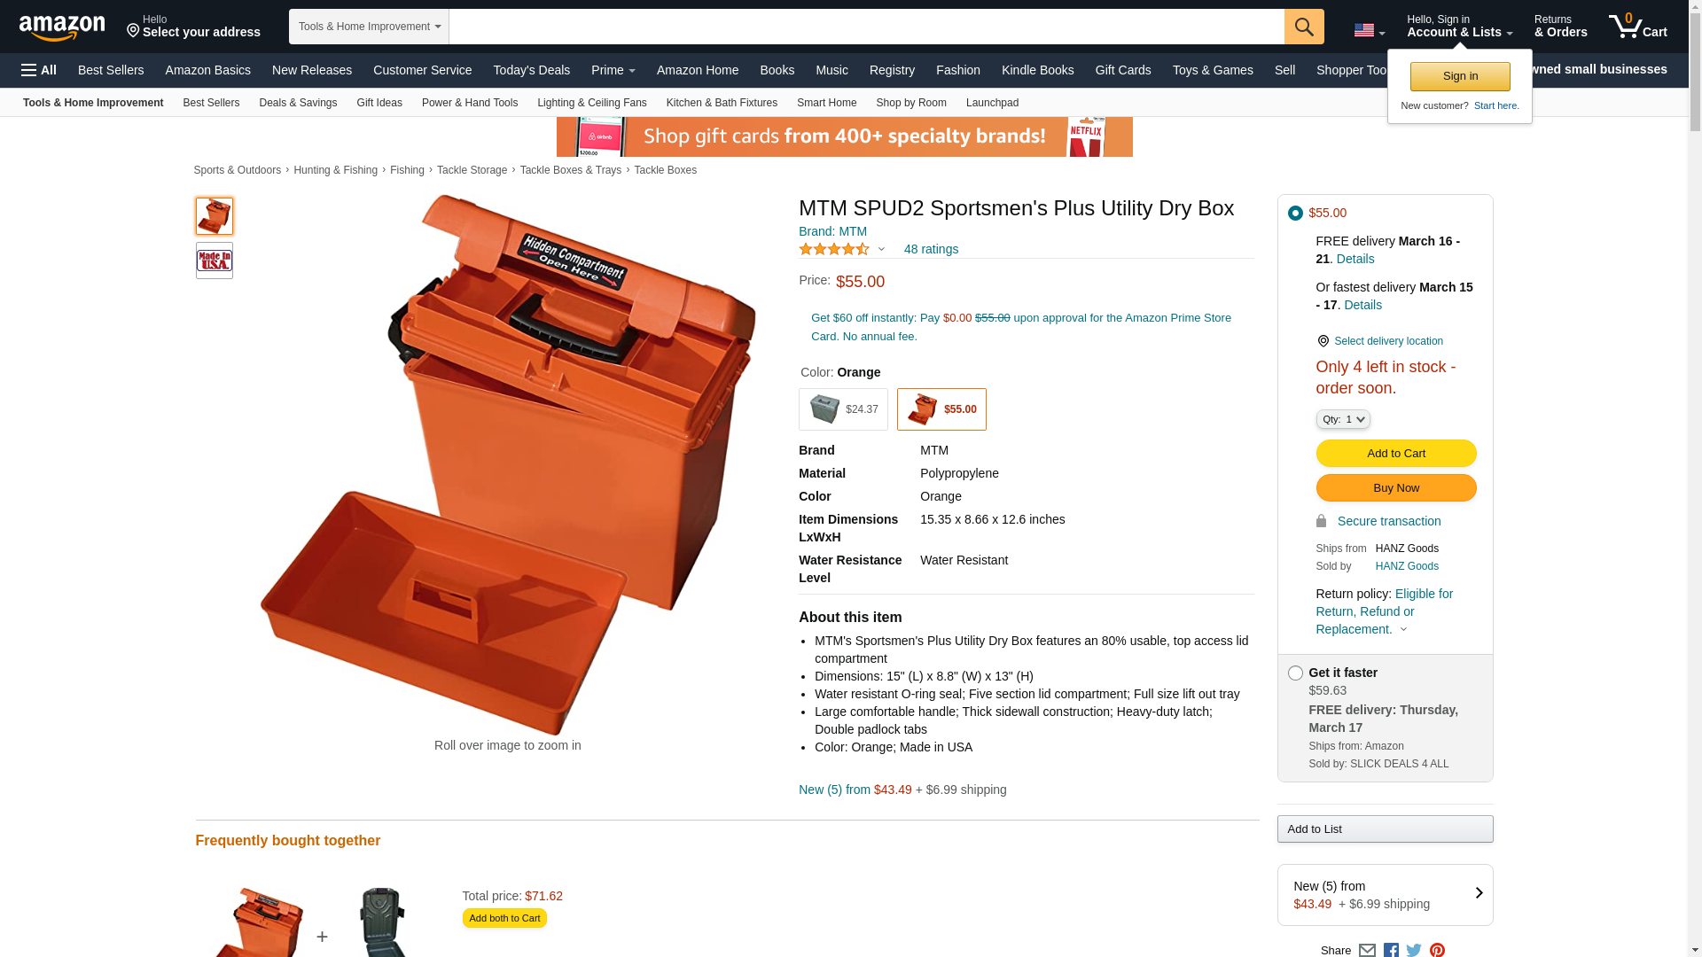Share via the Facebook icon
1702x957 pixels.
1391,950
